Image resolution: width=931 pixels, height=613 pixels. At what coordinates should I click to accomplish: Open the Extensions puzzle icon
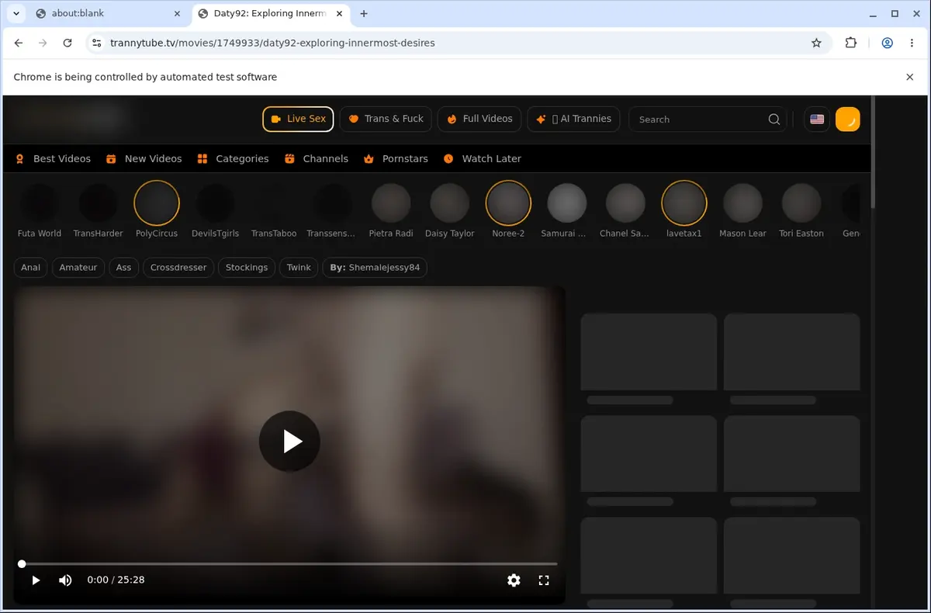point(851,43)
